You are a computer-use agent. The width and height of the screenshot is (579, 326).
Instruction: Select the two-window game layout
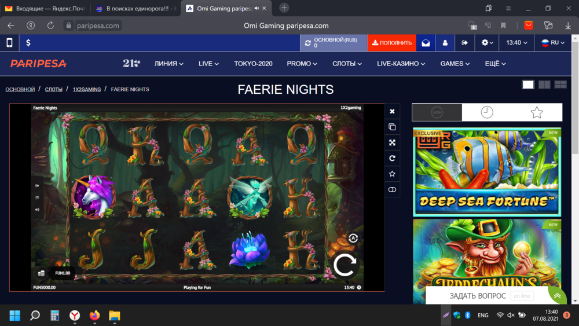(544, 85)
